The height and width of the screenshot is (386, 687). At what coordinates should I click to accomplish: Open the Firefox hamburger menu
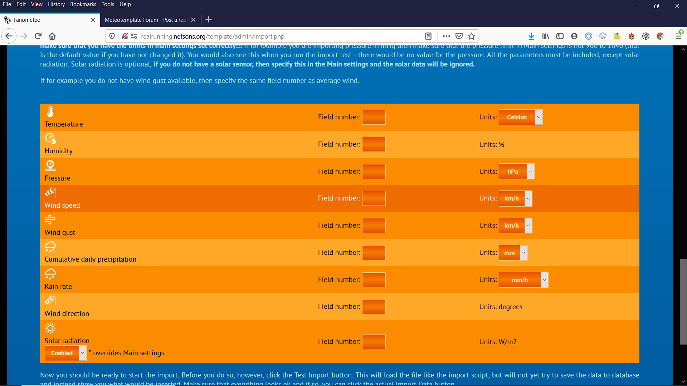coord(678,36)
